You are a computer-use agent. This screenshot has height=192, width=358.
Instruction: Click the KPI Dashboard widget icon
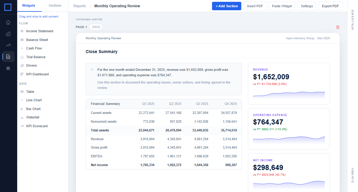pyautogui.click(x=22, y=74)
